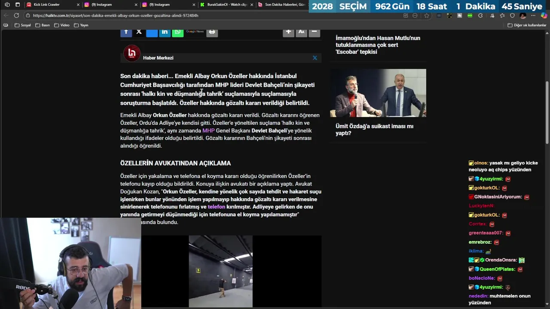
Task: Open the Ümit Özdağ news thumbnail
Action: pos(378,93)
